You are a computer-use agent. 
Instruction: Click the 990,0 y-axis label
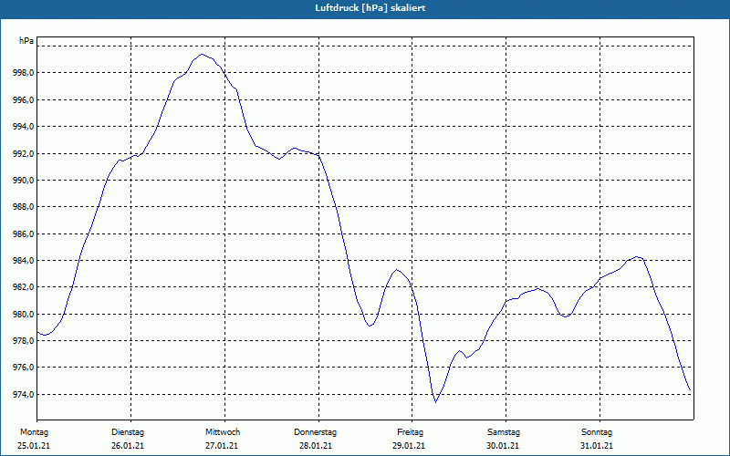tap(24, 180)
